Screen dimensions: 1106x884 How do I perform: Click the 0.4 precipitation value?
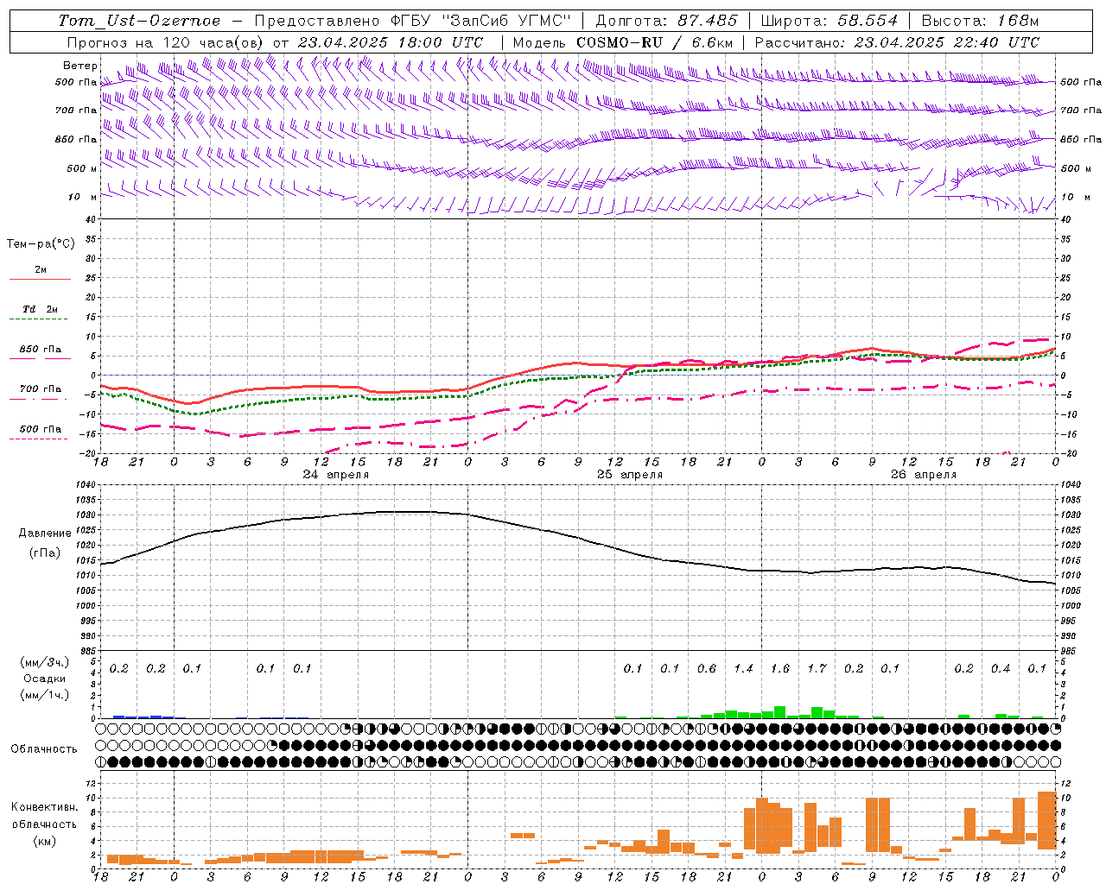(1001, 669)
